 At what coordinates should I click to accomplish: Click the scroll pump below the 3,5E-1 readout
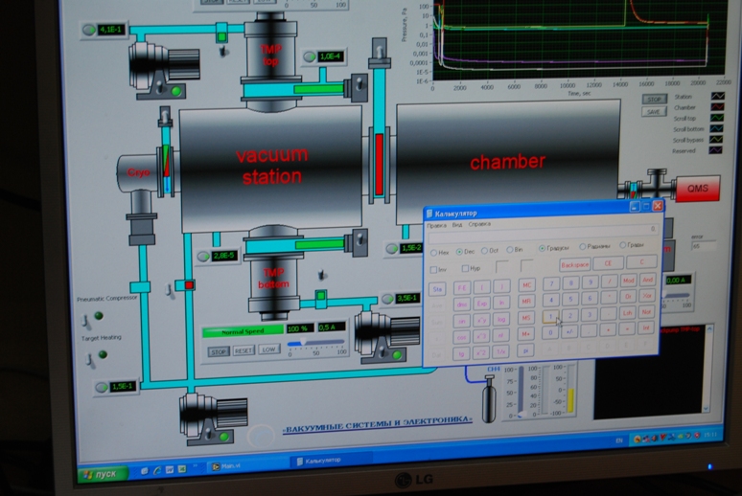click(386, 336)
